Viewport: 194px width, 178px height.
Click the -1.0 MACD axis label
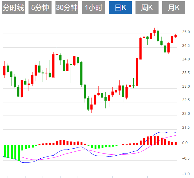tap(186, 174)
